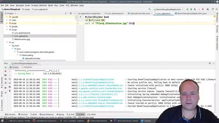Viewport: 219px width, 123px height.
Task: Click the OBS entry in the taskbar
Action: click(18, 121)
